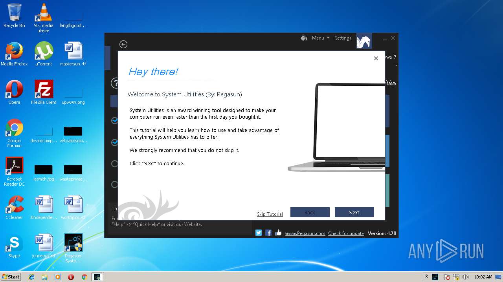This screenshot has width=503, height=282.
Task: Open Chrome from the taskbar
Action: tap(84, 277)
